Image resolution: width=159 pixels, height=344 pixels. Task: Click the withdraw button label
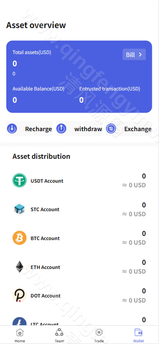pos(88,129)
